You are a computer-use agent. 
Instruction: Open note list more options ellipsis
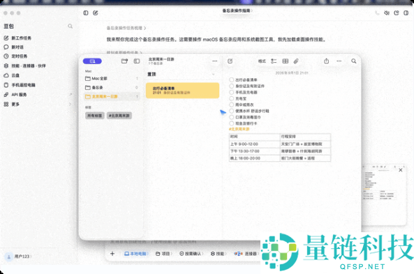(214, 61)
